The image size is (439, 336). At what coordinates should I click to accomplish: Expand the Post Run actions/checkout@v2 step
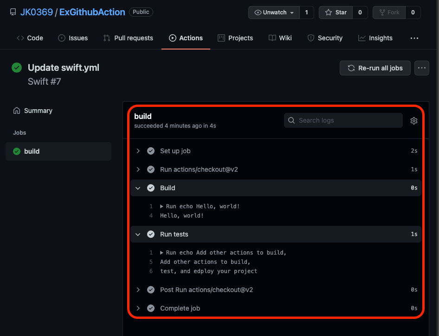[276, 290]
